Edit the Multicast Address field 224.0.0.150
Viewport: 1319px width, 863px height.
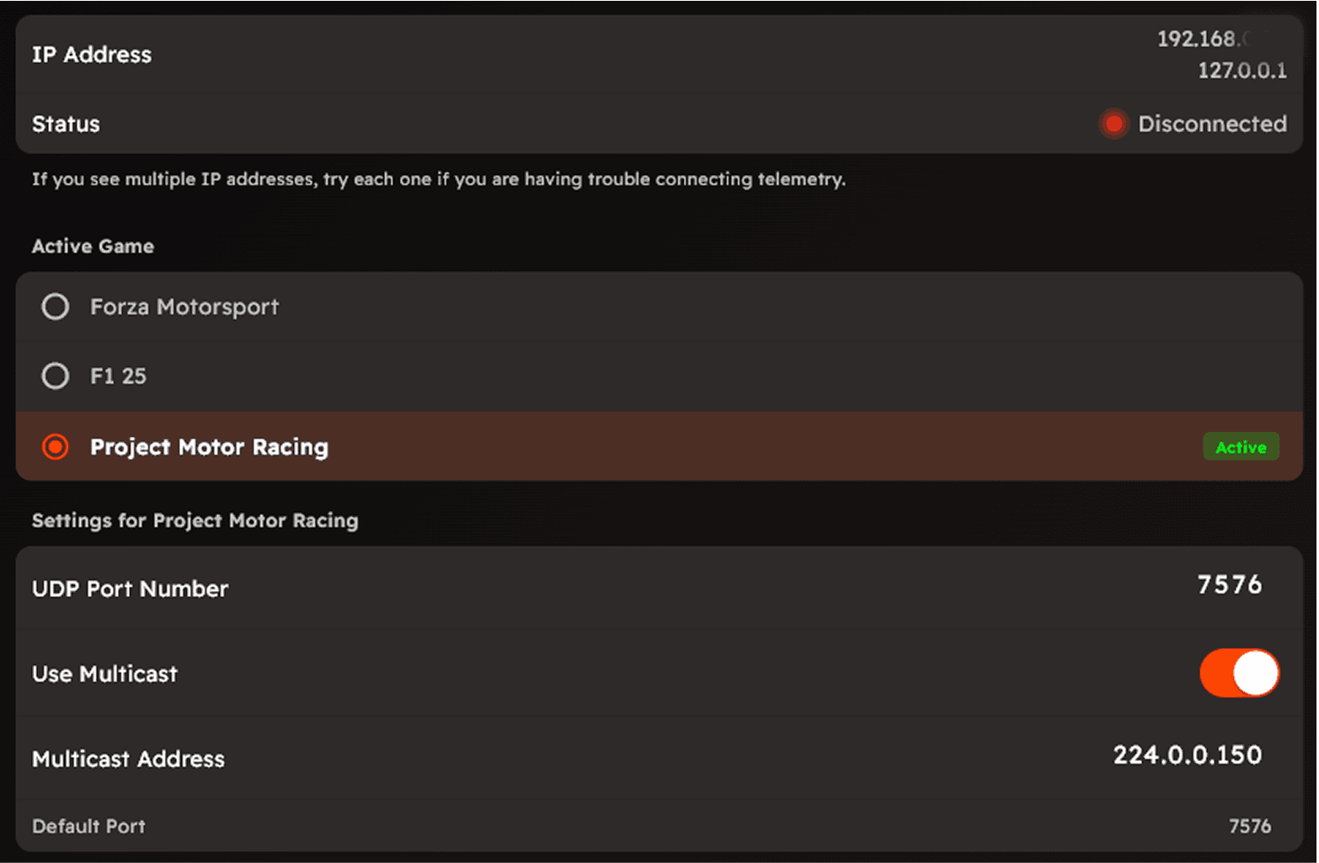(x=1188, y=754)
